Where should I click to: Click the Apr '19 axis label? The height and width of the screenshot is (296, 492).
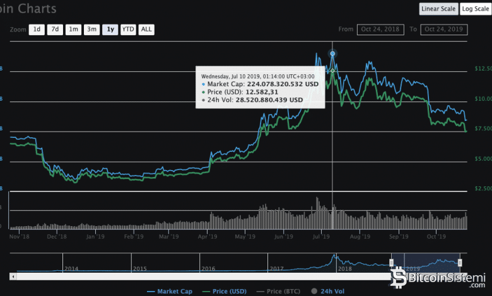[208, 237]
